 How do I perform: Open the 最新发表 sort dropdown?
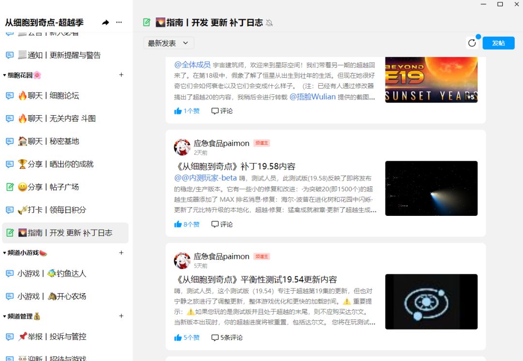[169, 43]
